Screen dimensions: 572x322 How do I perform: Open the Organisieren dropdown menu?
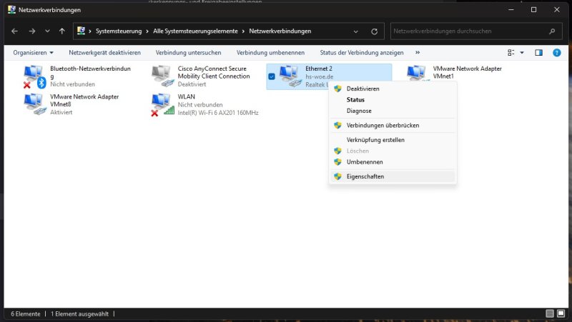coord(33,52)
